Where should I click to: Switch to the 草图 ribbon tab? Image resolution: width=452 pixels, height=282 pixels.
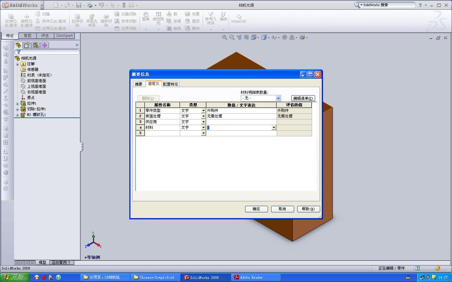(28, 36)
